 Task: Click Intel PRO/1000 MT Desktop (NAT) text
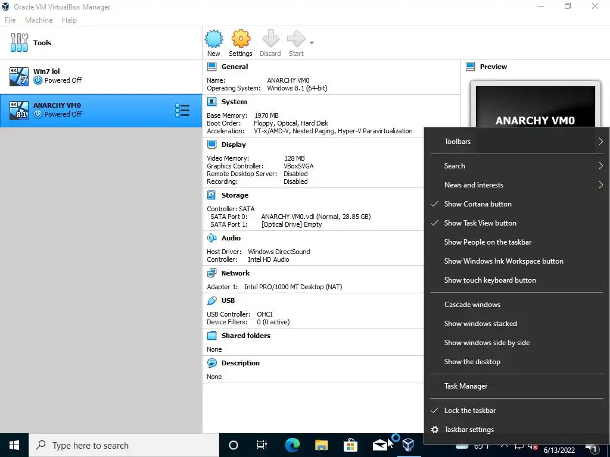pos(293,287)
